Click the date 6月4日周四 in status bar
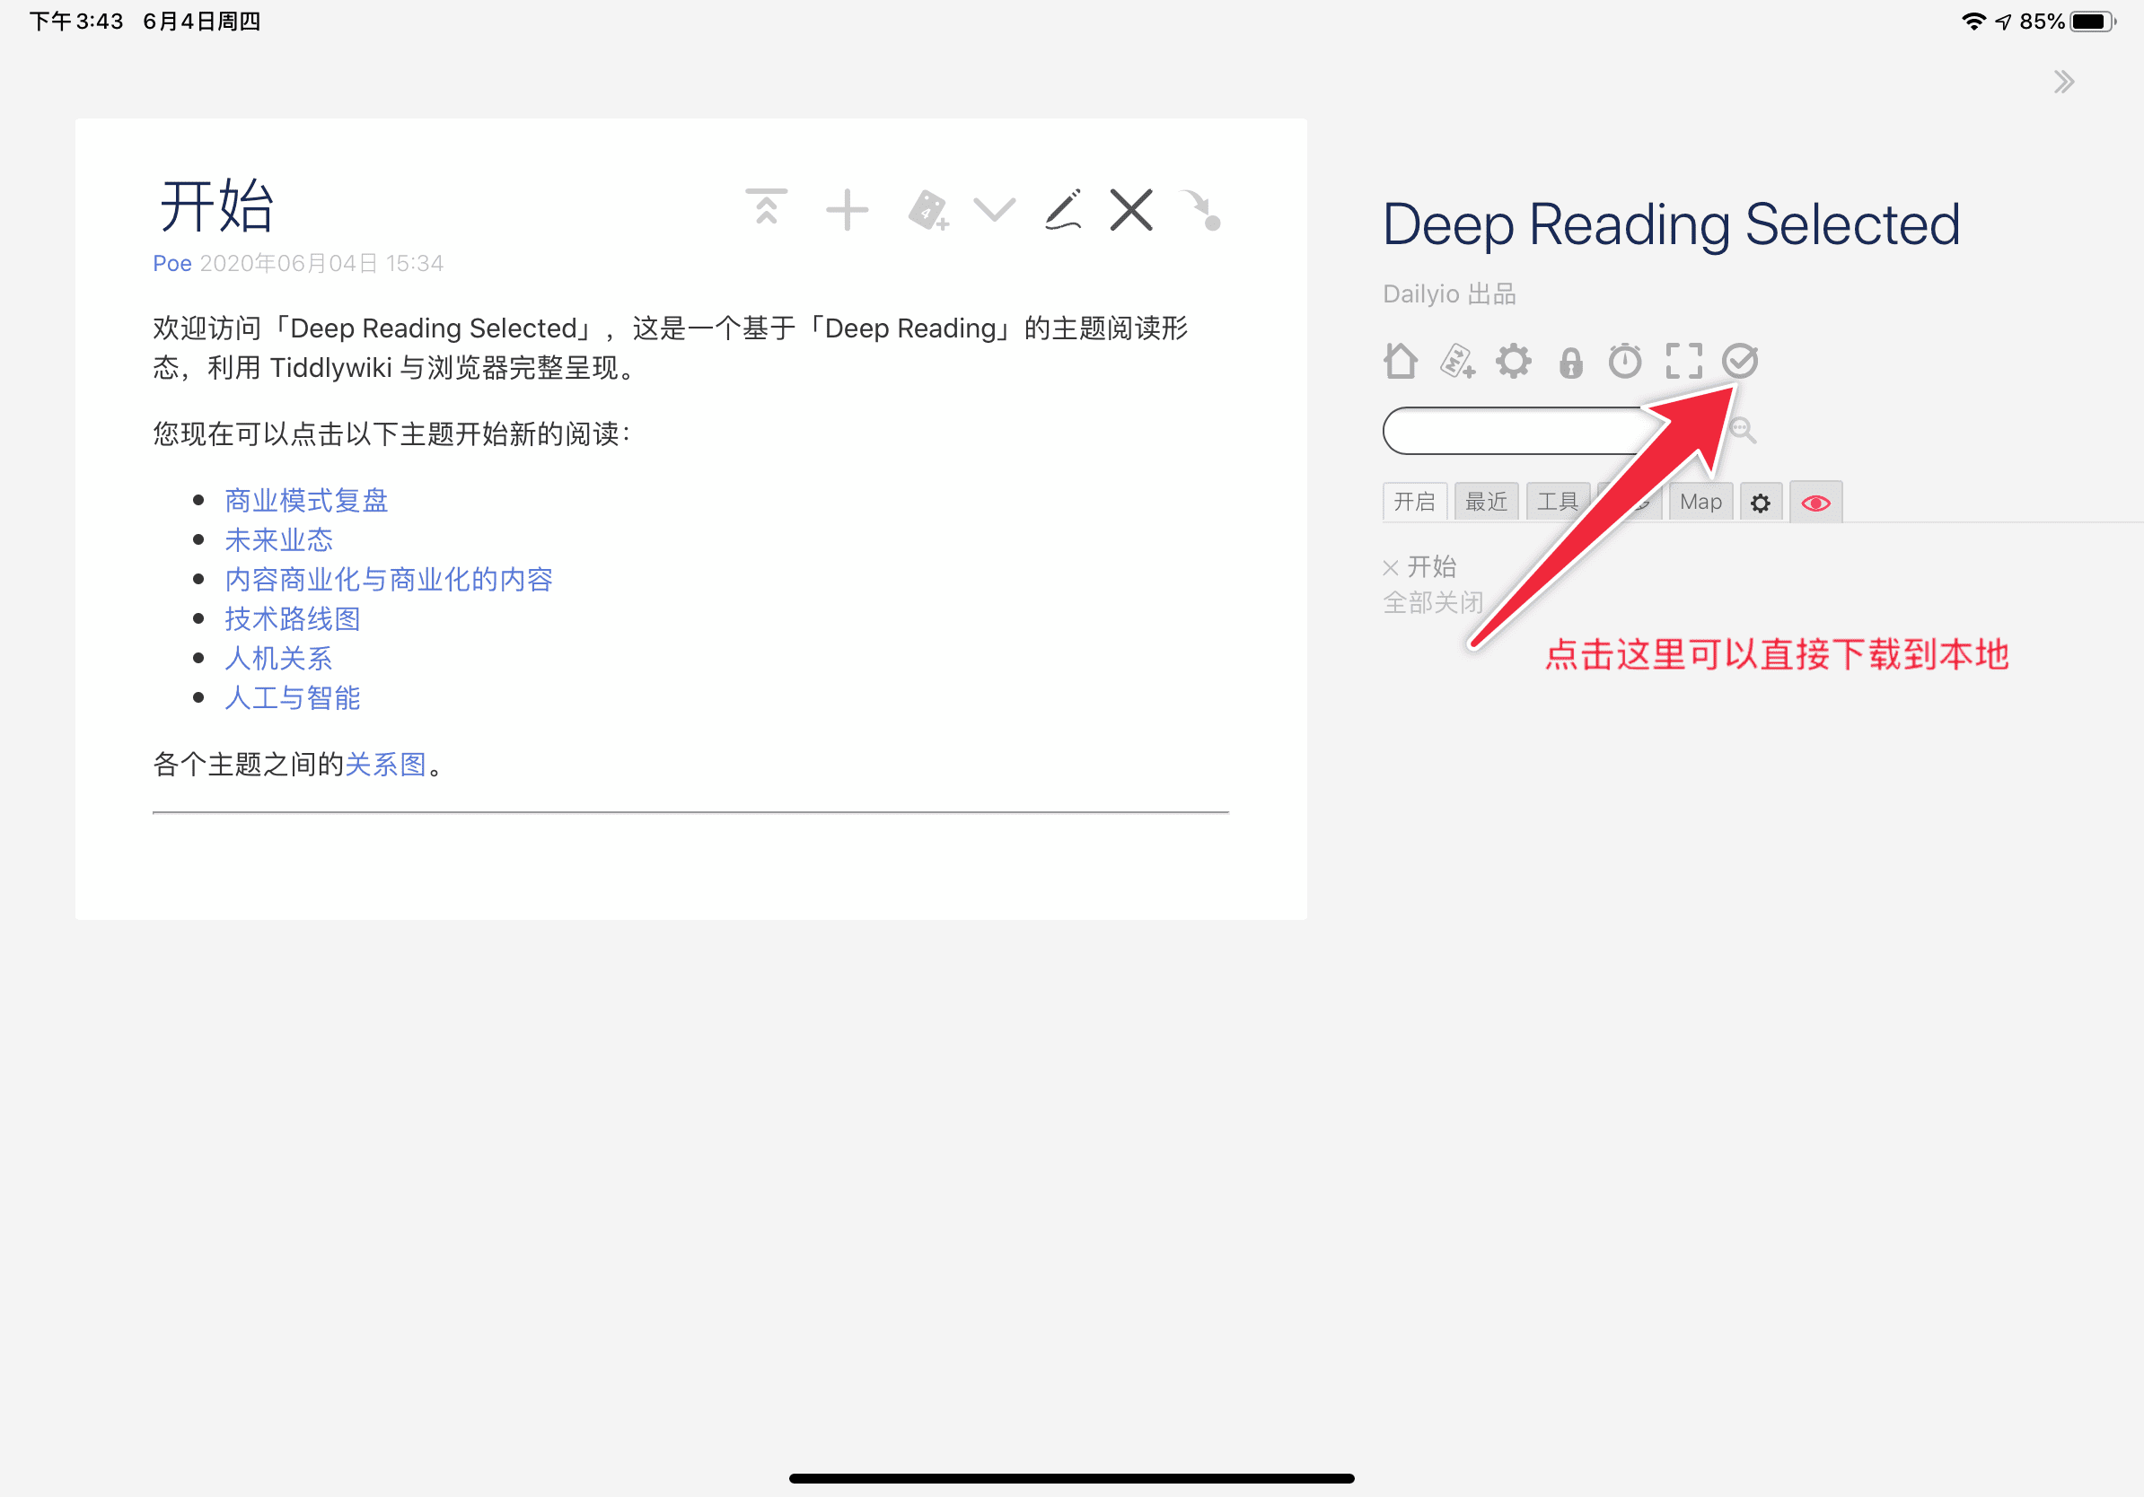The height and width of the screenshot is (1497, 2144). pyautogui.click(x=202, y=21)
